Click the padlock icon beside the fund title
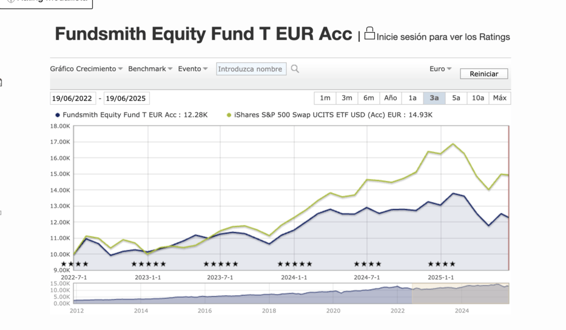The width and height of the screenshot is (566, 330). click(x=369, y=33)
